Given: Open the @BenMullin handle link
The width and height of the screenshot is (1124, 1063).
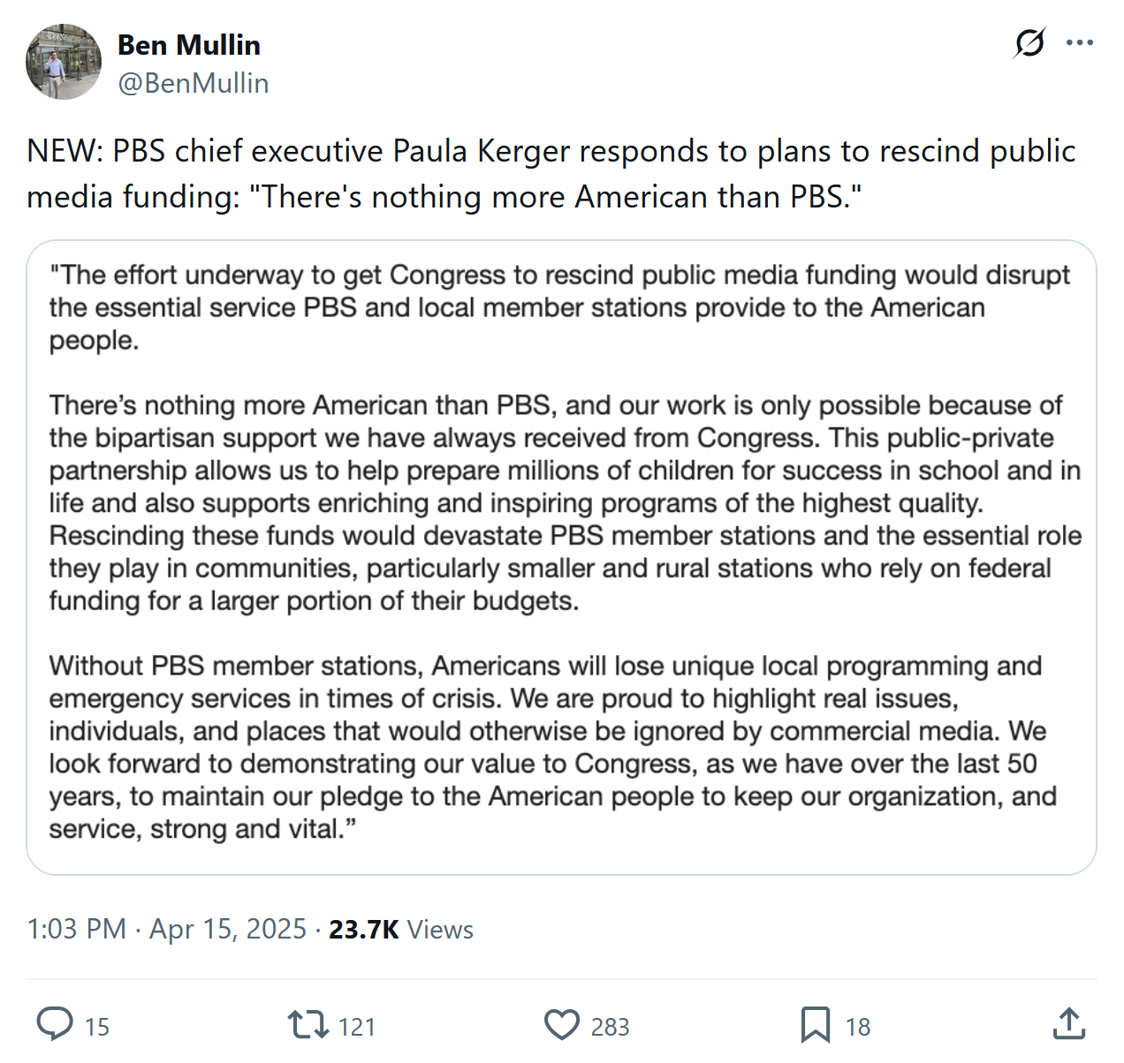Looking at the screenshot, I should (194, 83).
